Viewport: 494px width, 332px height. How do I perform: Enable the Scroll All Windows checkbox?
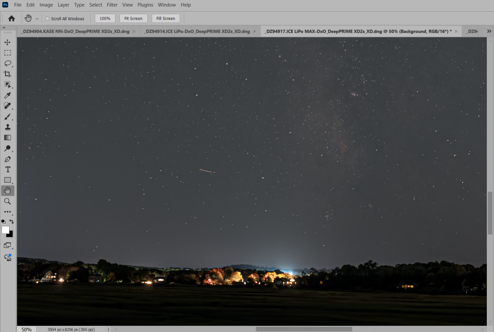[x=47, y=19]
